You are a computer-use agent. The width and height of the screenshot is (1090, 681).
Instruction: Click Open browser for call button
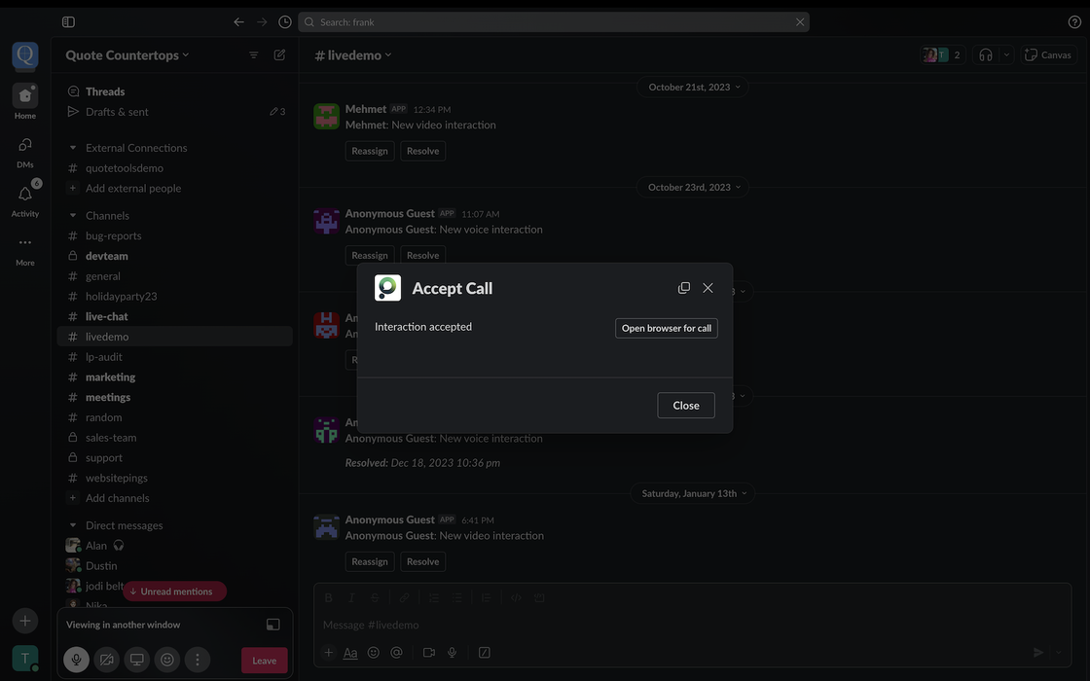[666, 328]
